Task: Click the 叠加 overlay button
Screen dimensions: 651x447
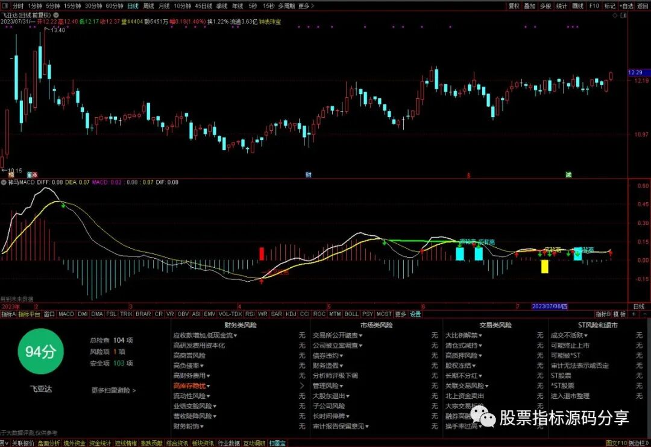Action: (530, 6)
